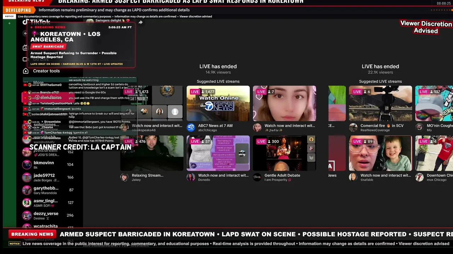
Task: Select the jade59712 username in sidebar
Action: [x=44, y=176]
